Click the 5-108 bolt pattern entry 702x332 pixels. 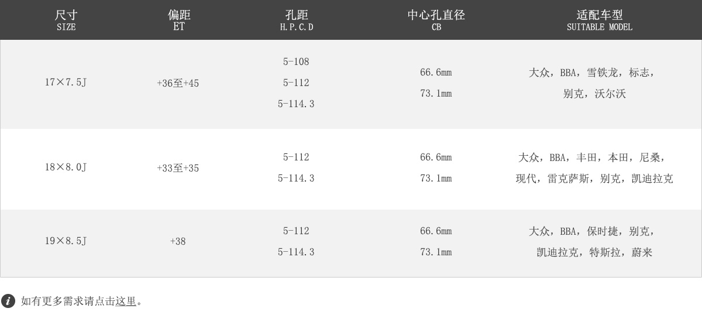pos(296,61)
